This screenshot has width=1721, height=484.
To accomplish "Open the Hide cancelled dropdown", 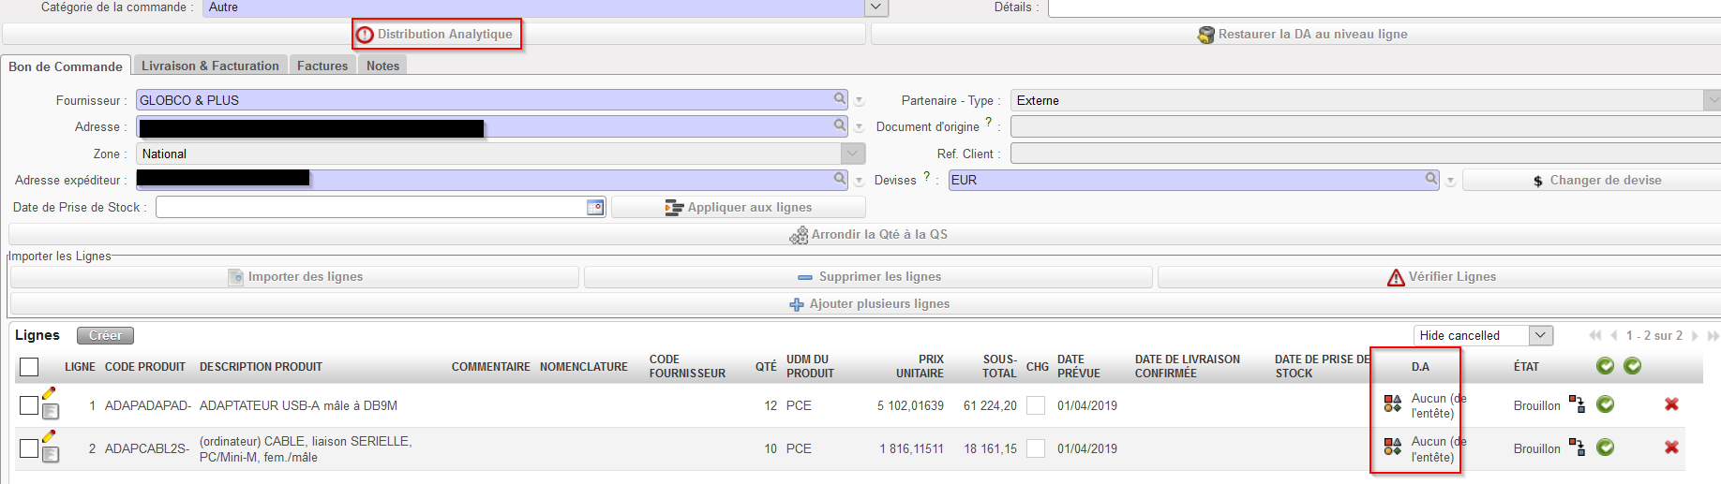I will [1540, 335].
